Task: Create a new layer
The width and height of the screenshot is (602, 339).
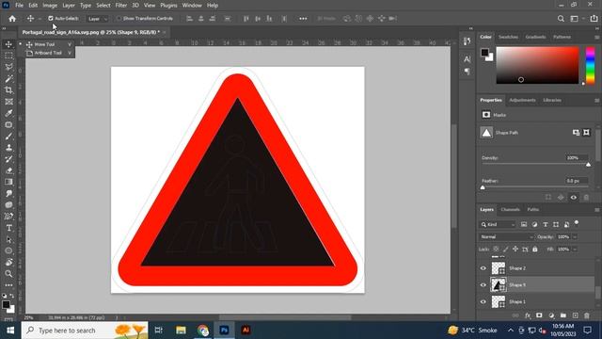Action: 575,315
